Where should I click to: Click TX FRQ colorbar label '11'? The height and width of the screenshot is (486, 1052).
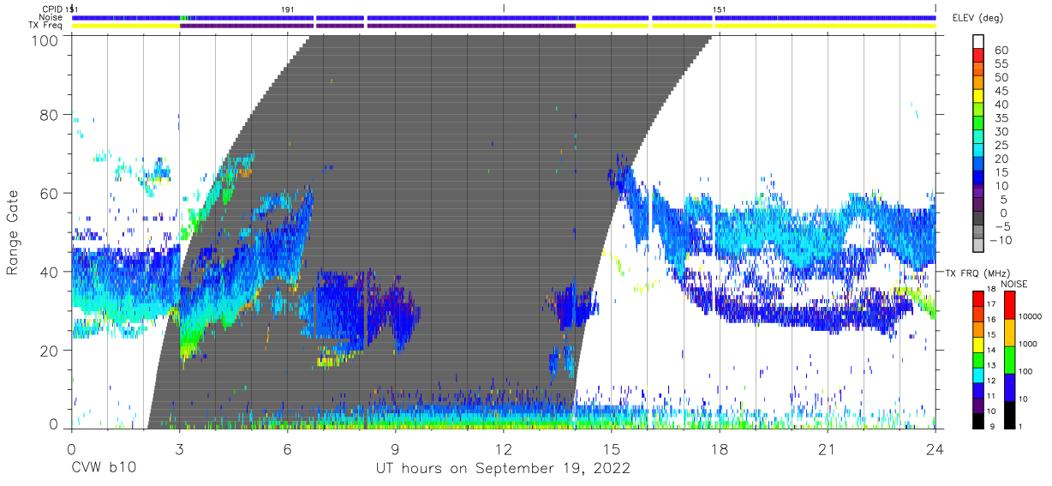(993, 397)
